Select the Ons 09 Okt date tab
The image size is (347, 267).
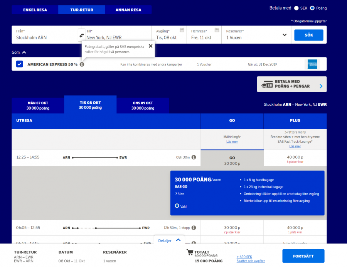coord(143,105)
